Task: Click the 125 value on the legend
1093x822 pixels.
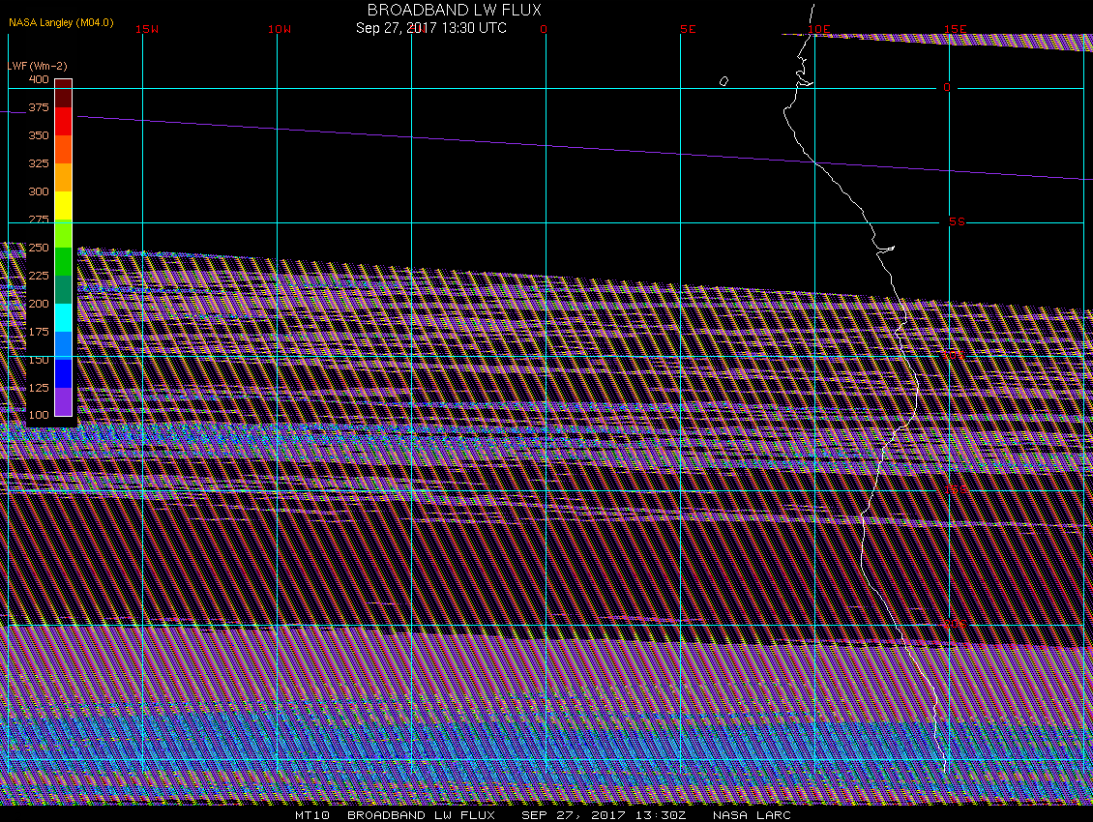Action: pyautogui.click(x=39, y=388)
